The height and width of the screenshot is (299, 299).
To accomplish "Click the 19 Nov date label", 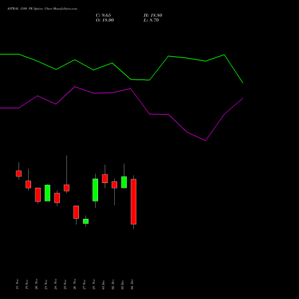I will pyautogui.click(x=27, y=284).
